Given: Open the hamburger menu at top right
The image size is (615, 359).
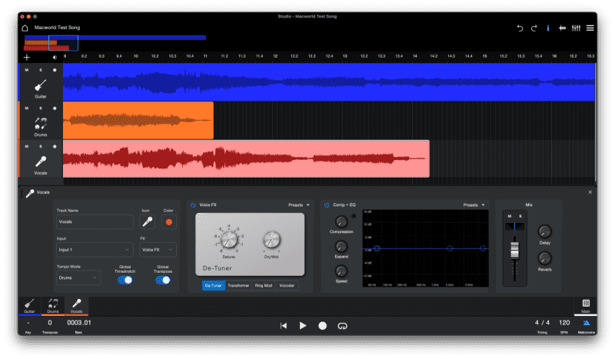Looking at the screenshot, I should click(590, 28).
